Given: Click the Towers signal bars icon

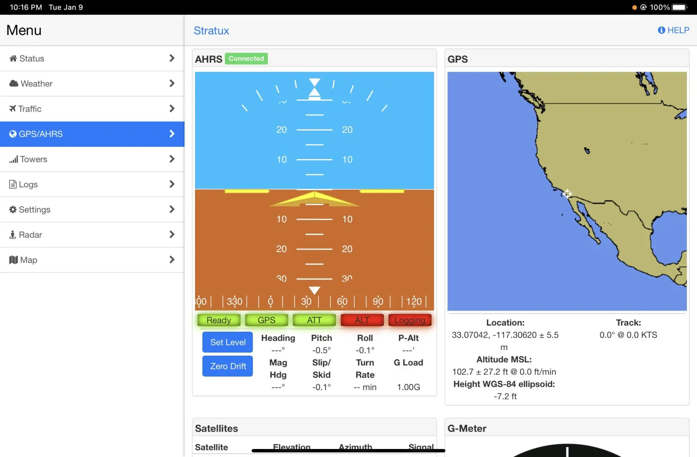Looking at the screenshot, I should [x=13, y=159].
